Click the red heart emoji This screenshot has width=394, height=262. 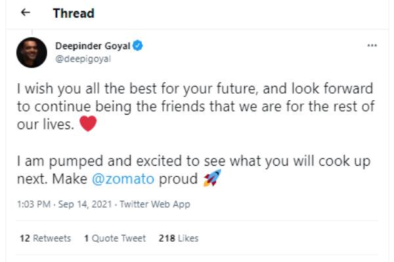[x=87, y=125]
